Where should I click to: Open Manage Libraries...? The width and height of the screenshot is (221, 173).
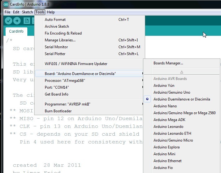coord(89,40)
